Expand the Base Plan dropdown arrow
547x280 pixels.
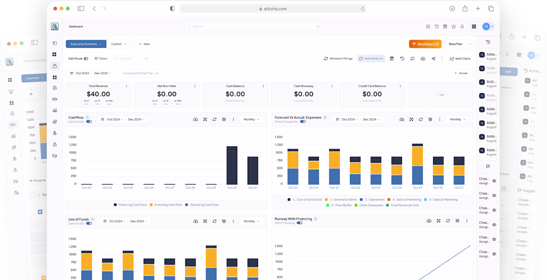470,44
